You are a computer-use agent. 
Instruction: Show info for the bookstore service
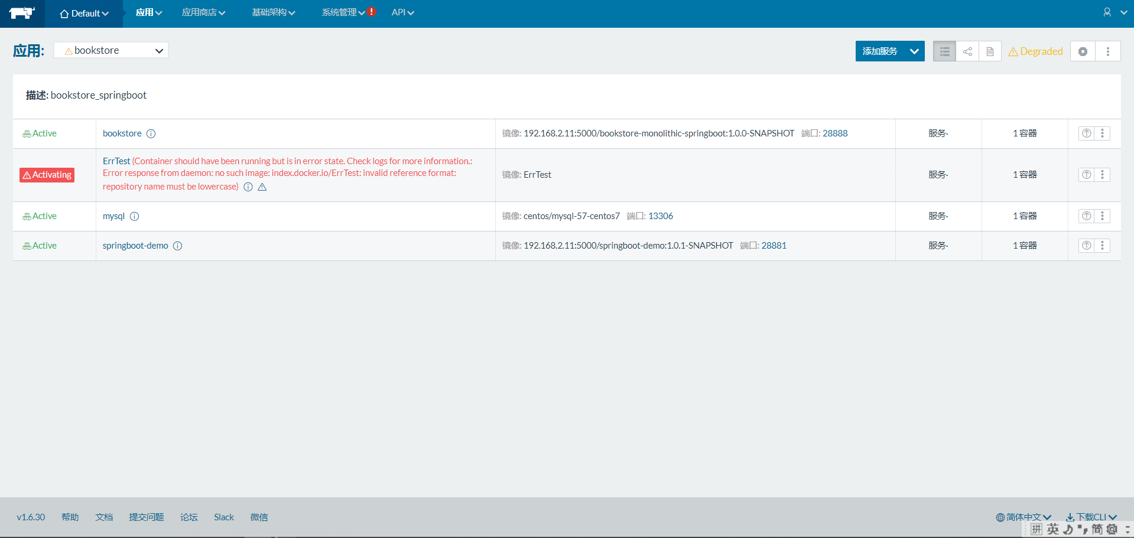[151, 133]
